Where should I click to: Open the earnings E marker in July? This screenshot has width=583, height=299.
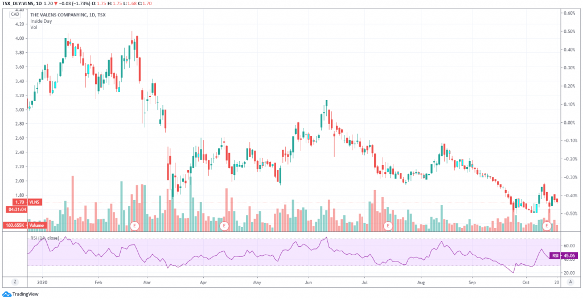coord(388,226)
